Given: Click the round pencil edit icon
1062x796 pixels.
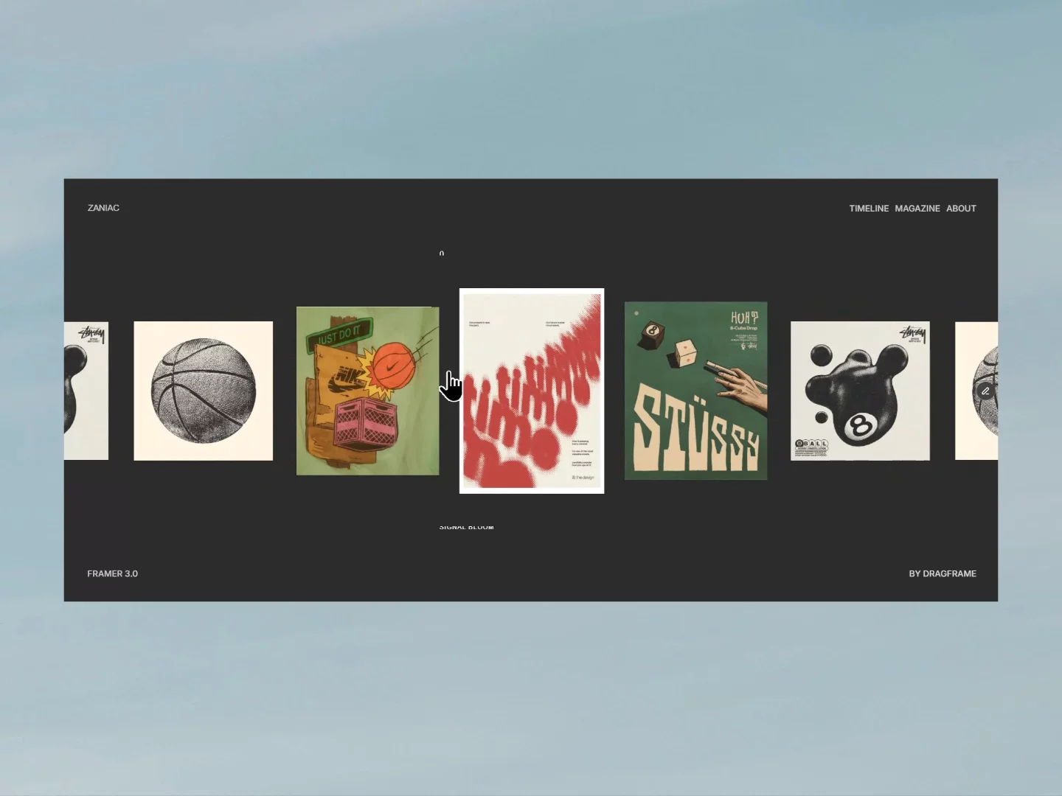Looking at the screenshot, I should [985, 391].
